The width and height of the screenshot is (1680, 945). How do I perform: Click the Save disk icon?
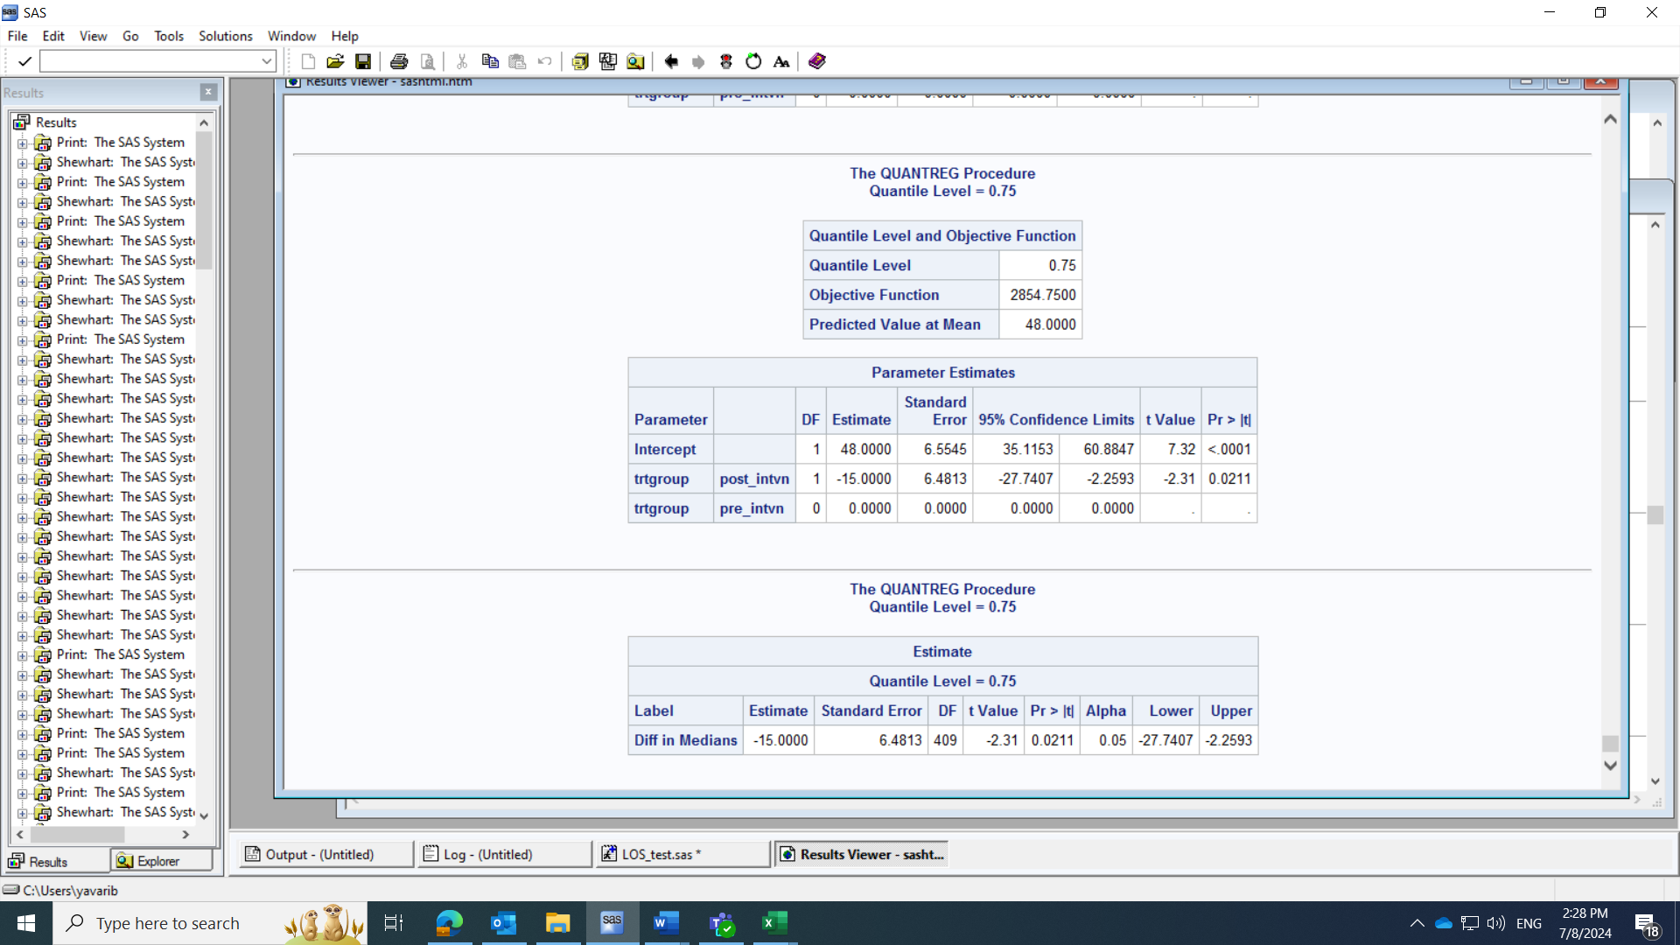pyautogui.click(x=362, y=61)
